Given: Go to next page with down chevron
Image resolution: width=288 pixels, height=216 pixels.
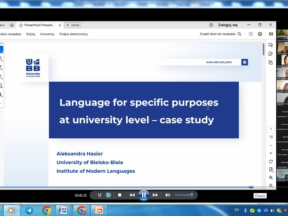Looking at the screenshot, I should [x=271, y=153].
